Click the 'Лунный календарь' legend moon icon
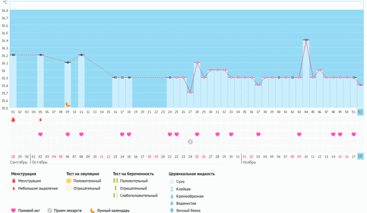 (92, 210)
